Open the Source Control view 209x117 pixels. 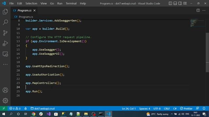click(x=5, y=33)
